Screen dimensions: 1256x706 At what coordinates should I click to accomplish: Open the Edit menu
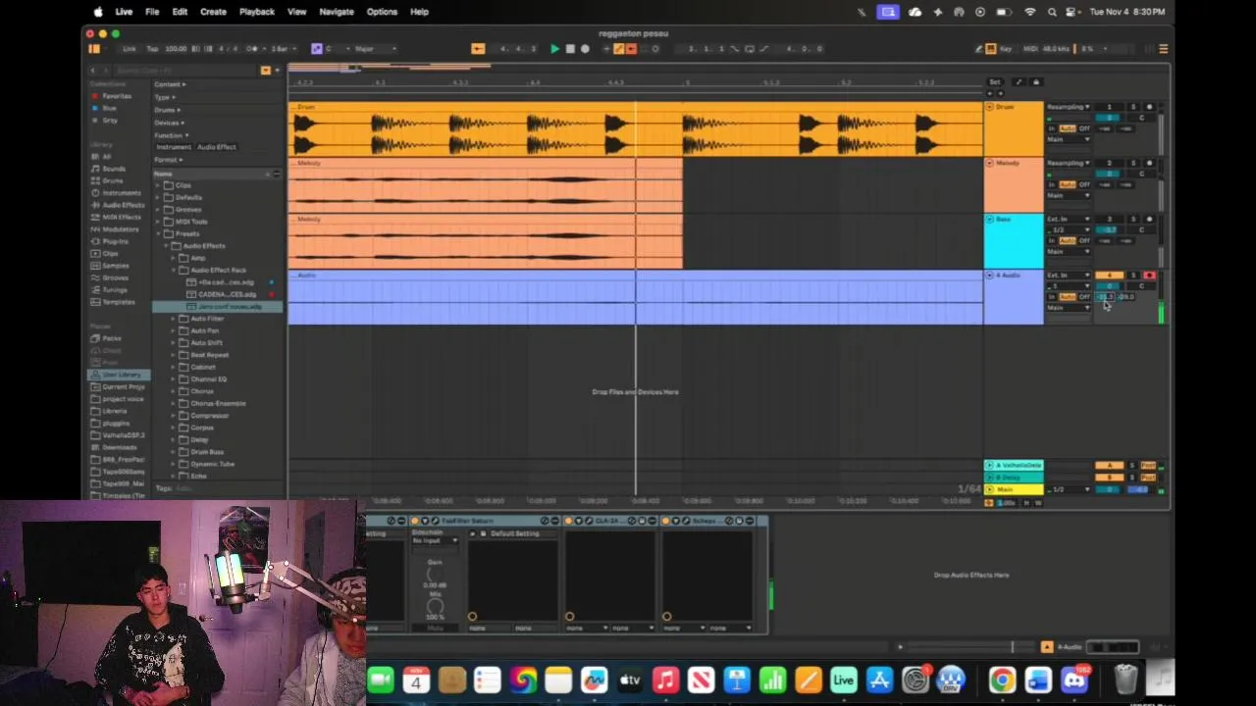click(x=180, y=12)
